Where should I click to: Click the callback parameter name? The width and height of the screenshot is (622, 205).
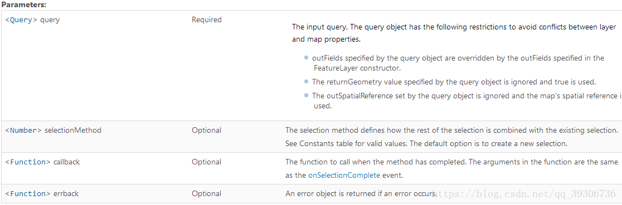pos(66,162)
